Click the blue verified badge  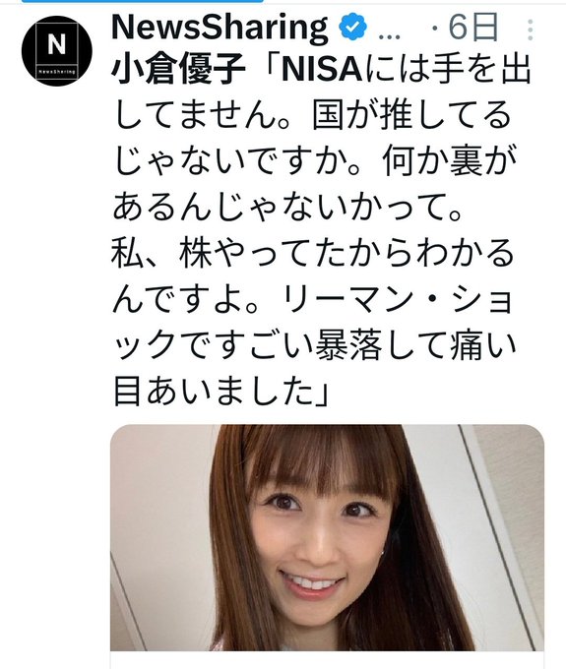[x=352, y=27]
